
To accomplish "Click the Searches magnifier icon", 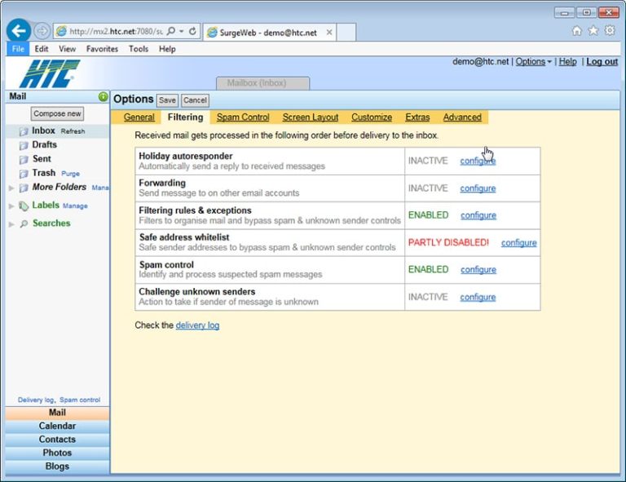I will point(24,223).
